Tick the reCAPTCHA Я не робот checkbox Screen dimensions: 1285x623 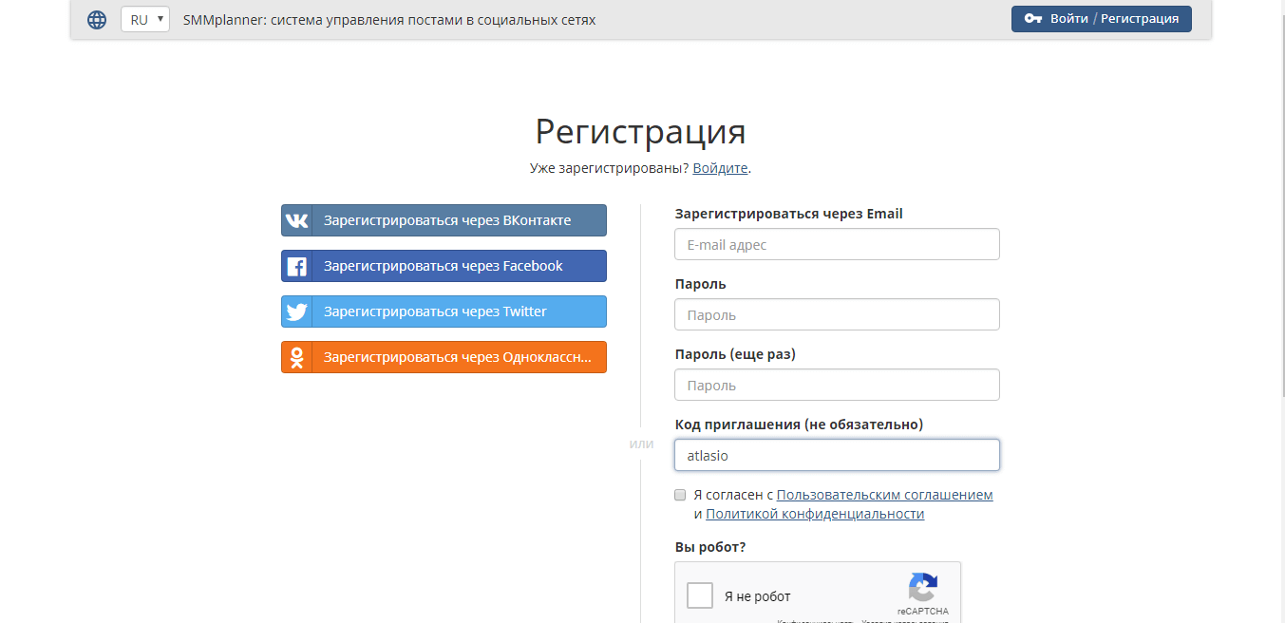(700, 595)
